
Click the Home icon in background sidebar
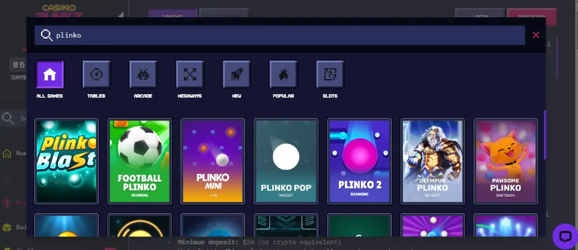6,154
